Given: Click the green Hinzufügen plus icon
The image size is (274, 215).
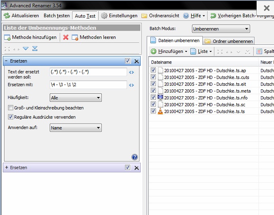Looking at the screenshot, I should tap(154, 51).
